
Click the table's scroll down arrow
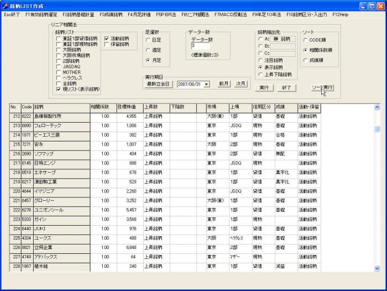tap(378, 268)
